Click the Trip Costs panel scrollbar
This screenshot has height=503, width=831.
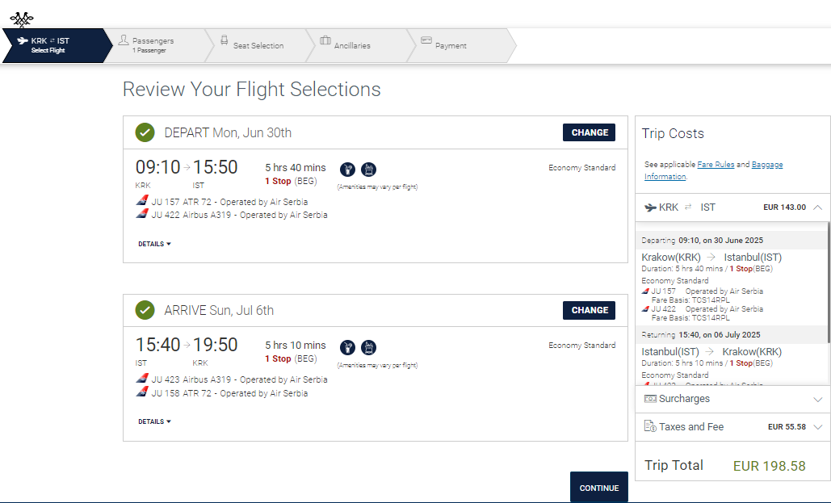(x=828, y=283)
